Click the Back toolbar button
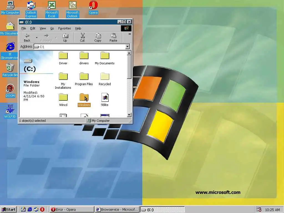 click(x=27, y=38)
